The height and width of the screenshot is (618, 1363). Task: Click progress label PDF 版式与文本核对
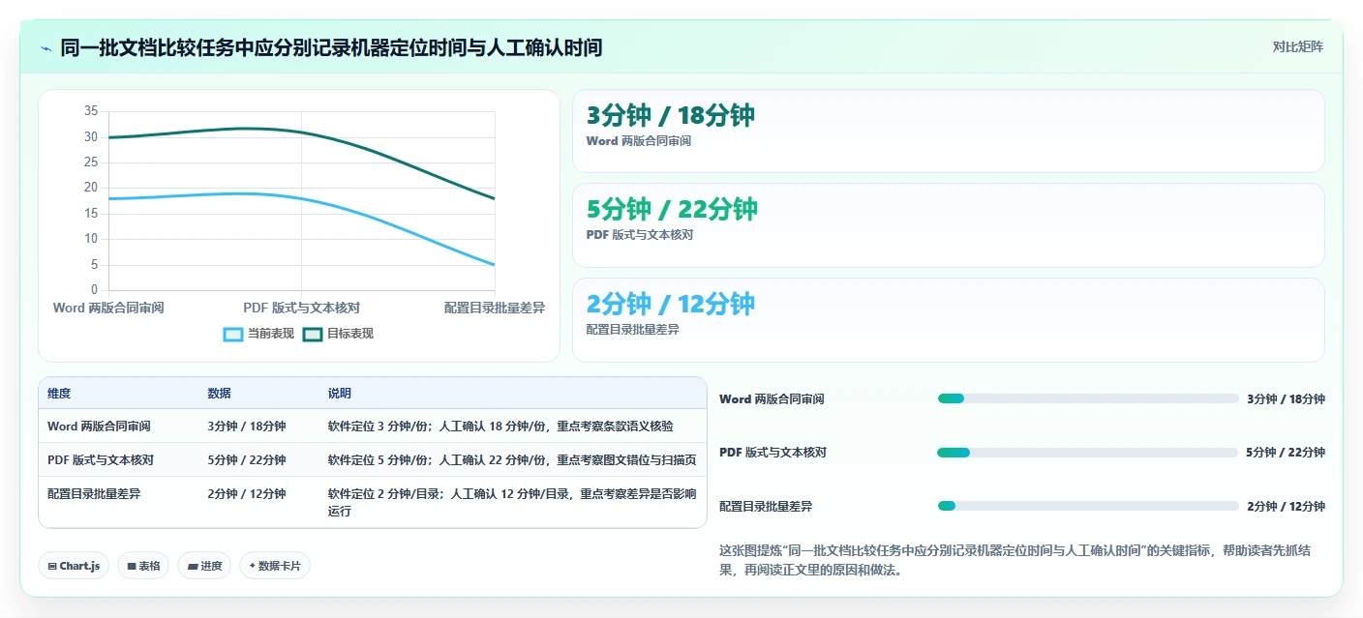click(x=772, y=453)
